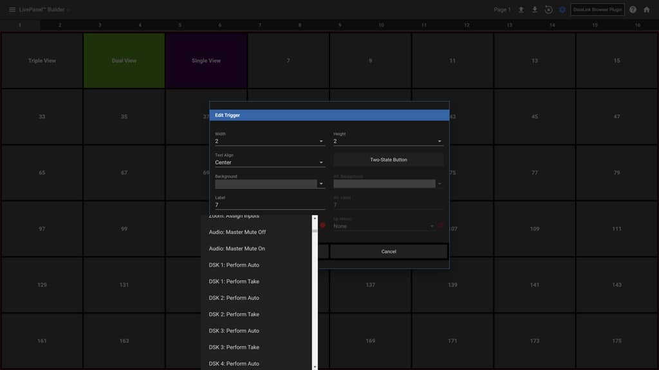
Task: Toggle the Two-State Button option
Action: (x=388, y=160)
